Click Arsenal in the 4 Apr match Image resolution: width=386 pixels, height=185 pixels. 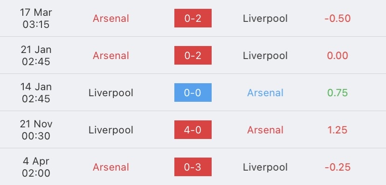click(111, 167)
